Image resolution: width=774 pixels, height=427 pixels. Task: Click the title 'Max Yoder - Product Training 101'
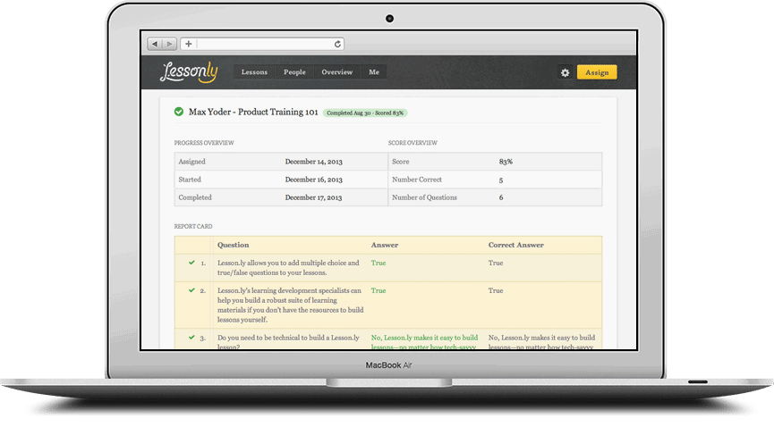[253, 112]
